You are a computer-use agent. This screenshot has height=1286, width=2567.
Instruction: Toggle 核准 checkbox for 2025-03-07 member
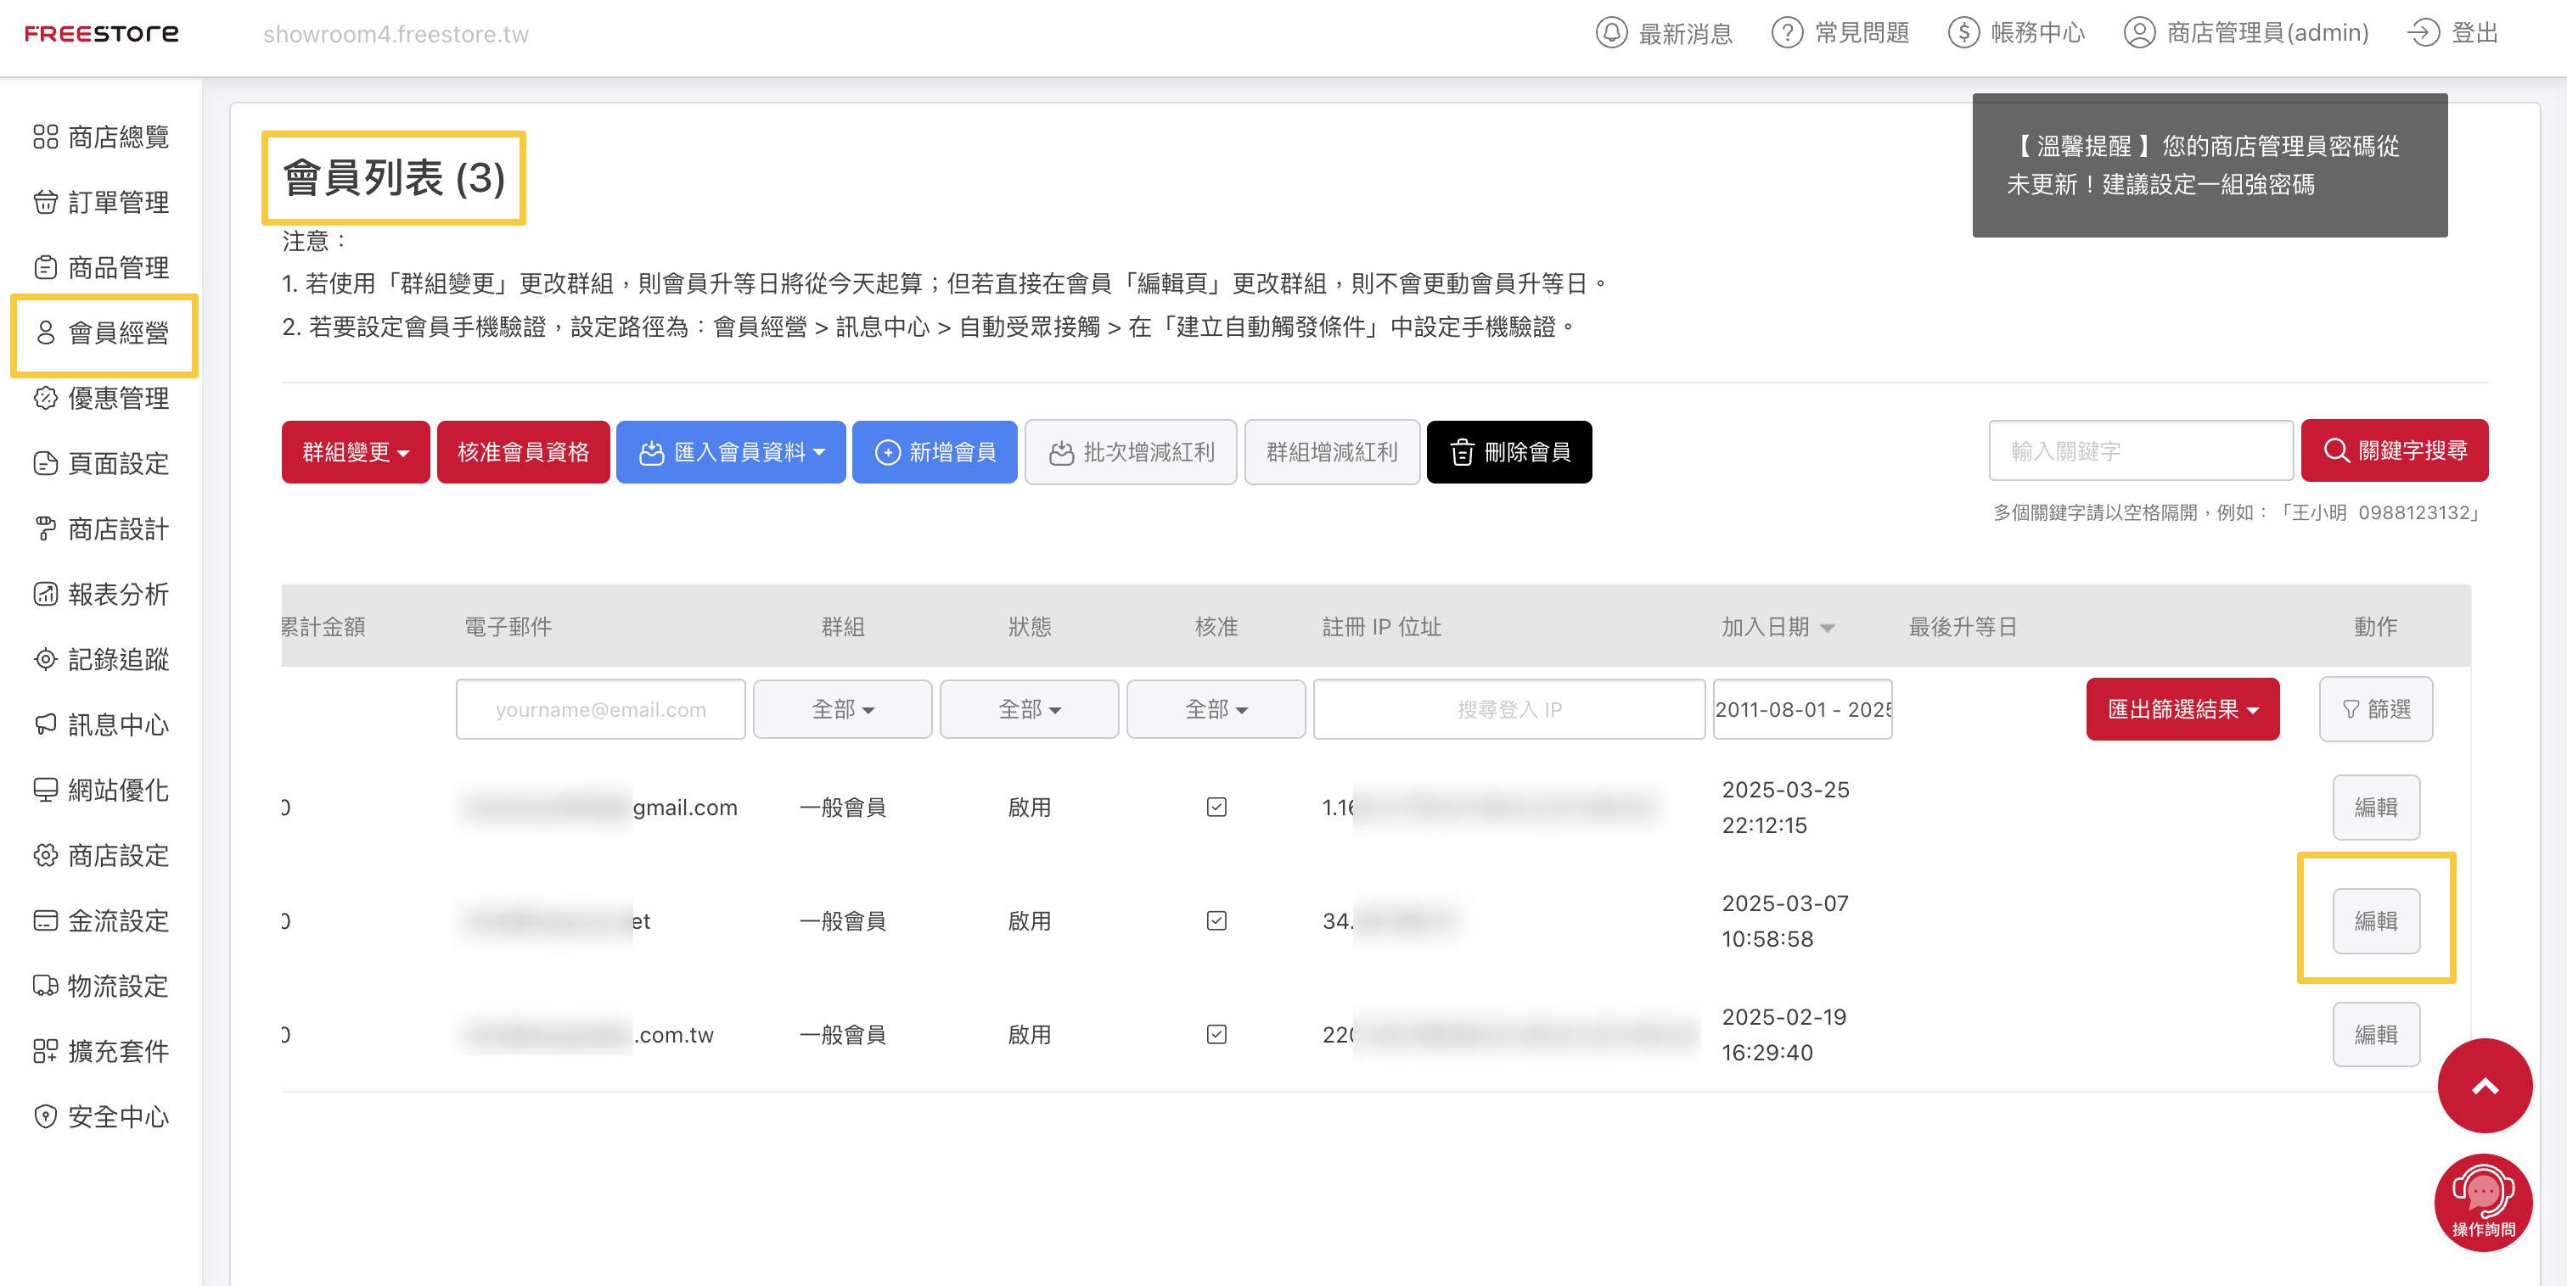click(1216, 920)
